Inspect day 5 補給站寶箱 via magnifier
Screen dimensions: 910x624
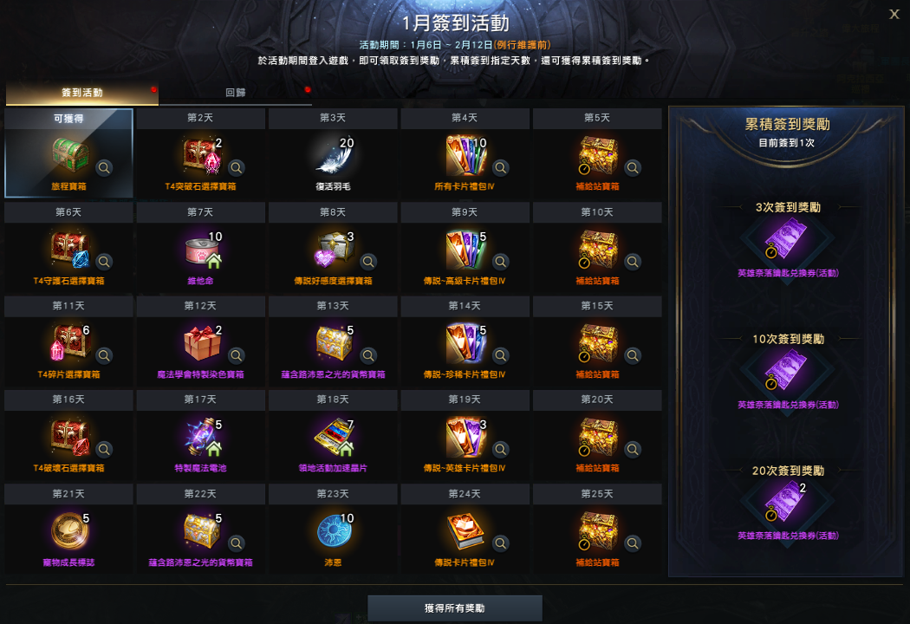tap(633, 168)
